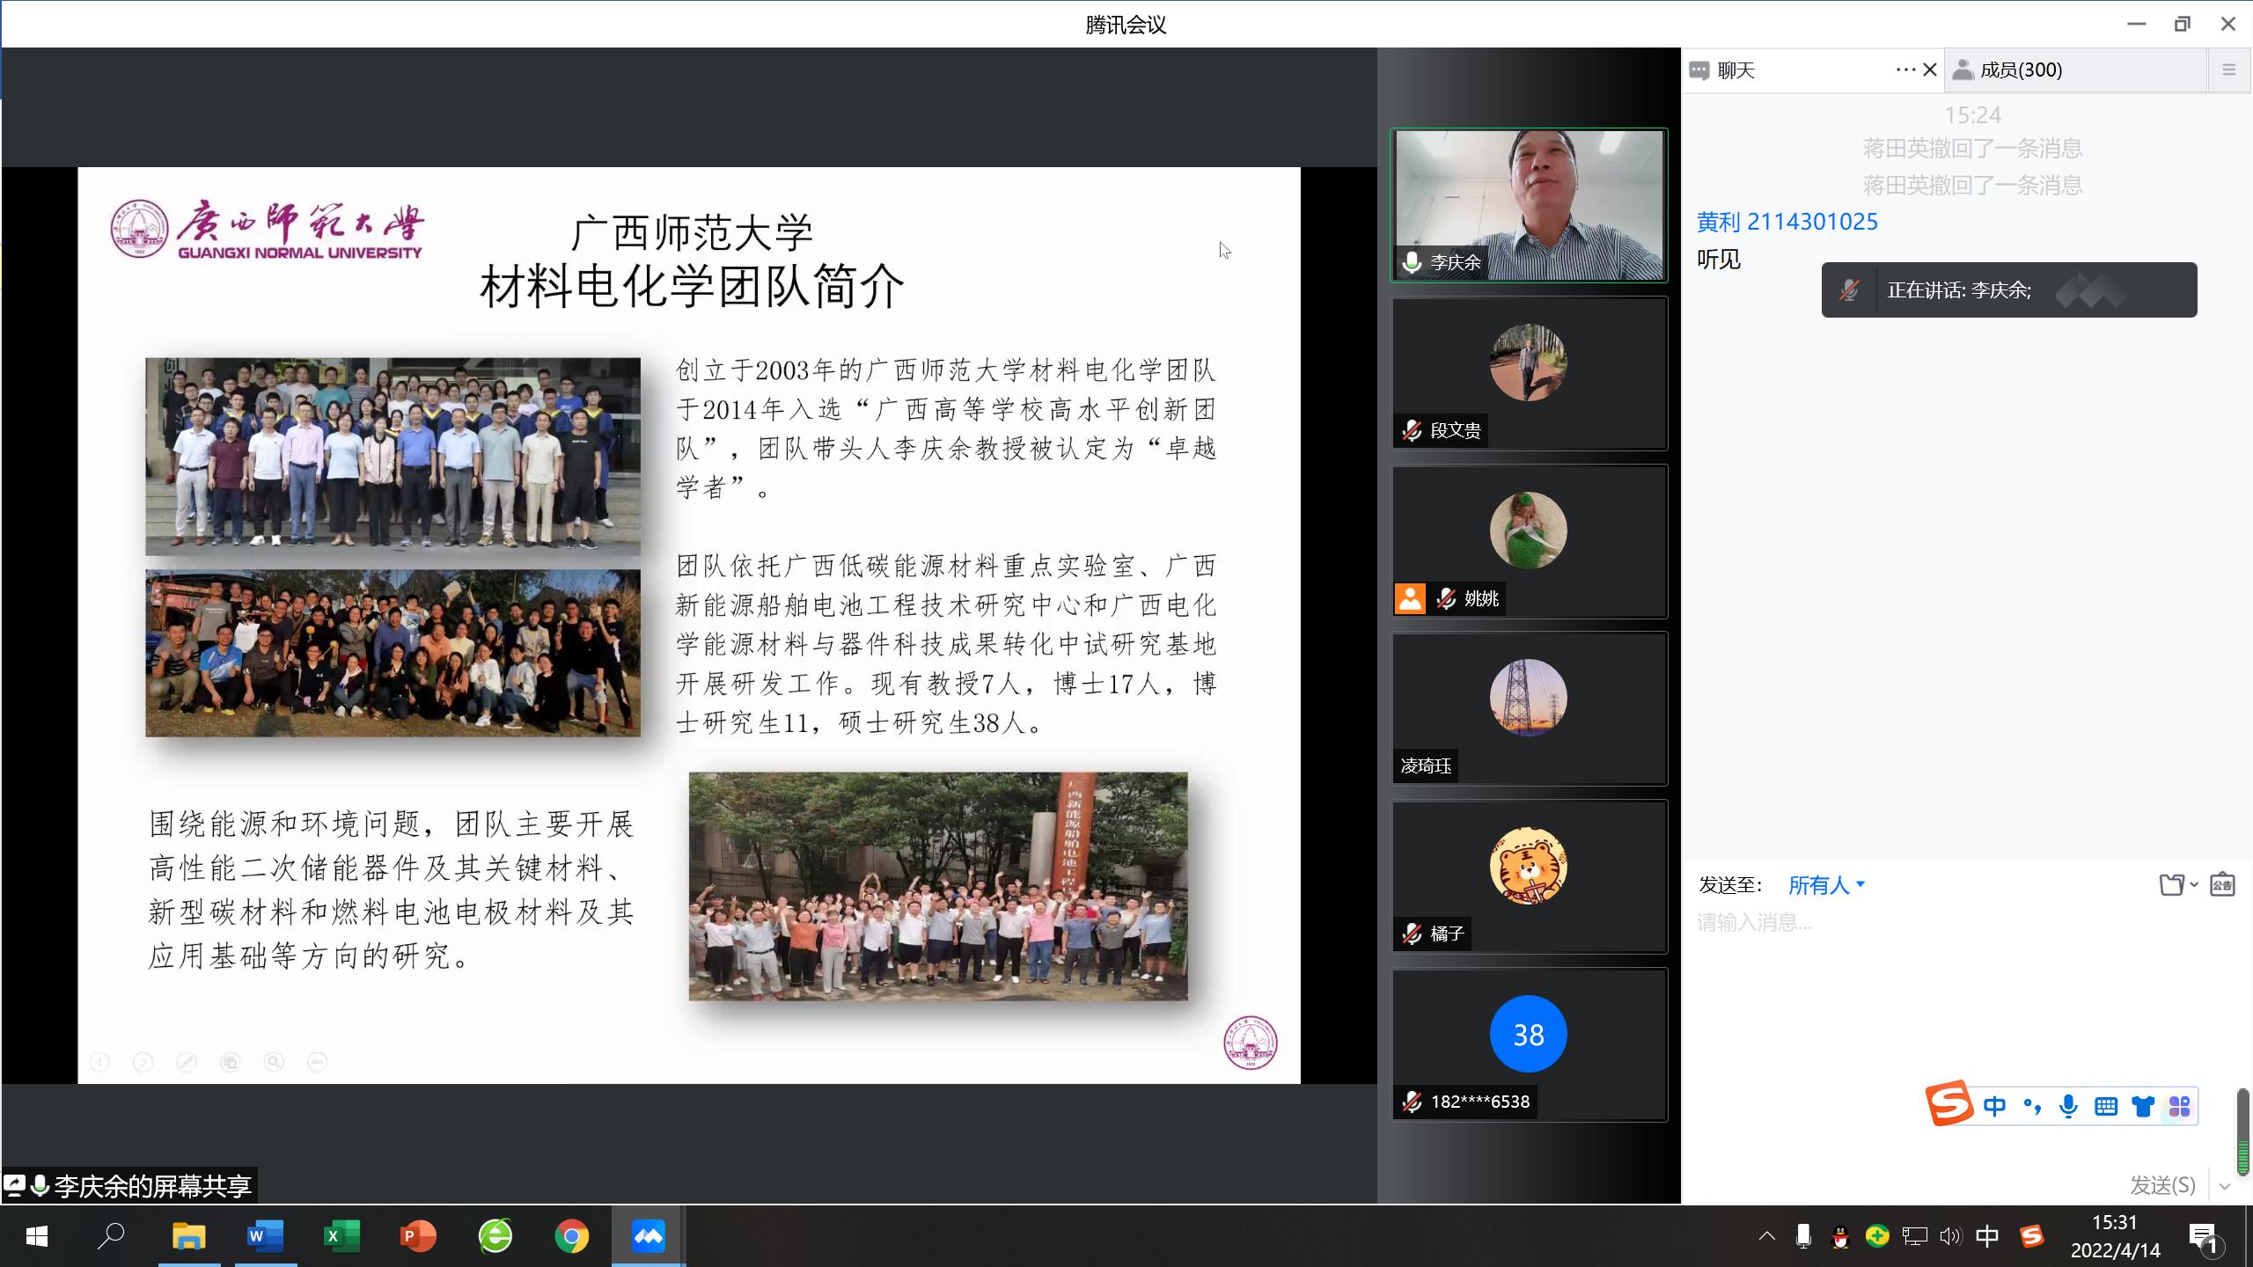
Task: Toggle the taskbar IME 中 language indicator
Action: click(x=1986, y=1236)
